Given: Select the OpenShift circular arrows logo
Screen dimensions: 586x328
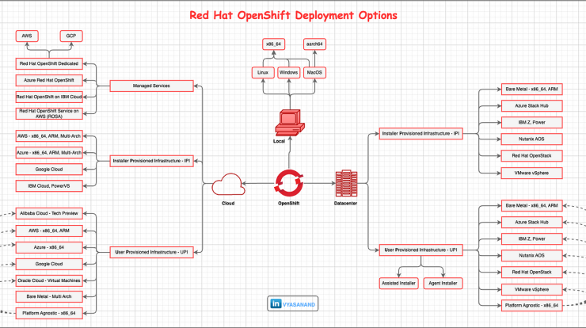Looking at the screenshot, I should pyautogui.click(x=289, y=183).
